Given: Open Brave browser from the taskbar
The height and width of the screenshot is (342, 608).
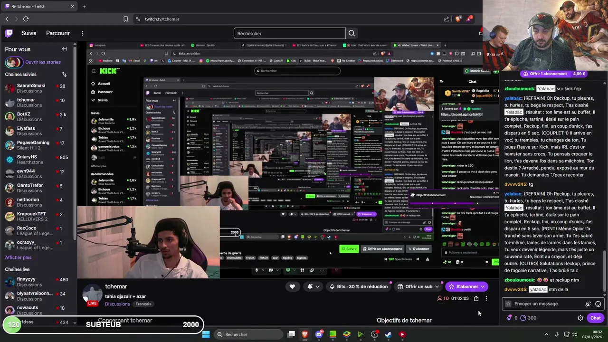Looking at the screenshot, I should 305,334.
